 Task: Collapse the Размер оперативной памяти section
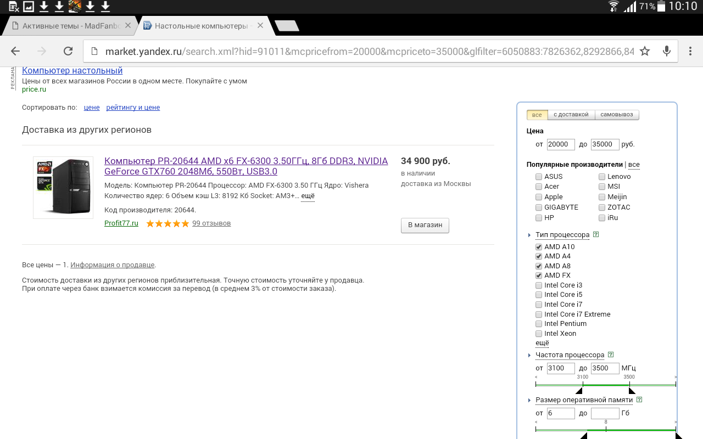529,400
